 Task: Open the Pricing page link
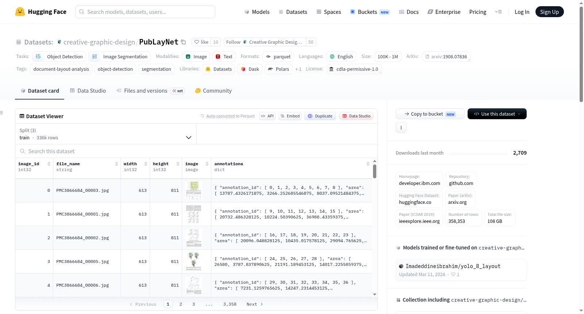478,12
